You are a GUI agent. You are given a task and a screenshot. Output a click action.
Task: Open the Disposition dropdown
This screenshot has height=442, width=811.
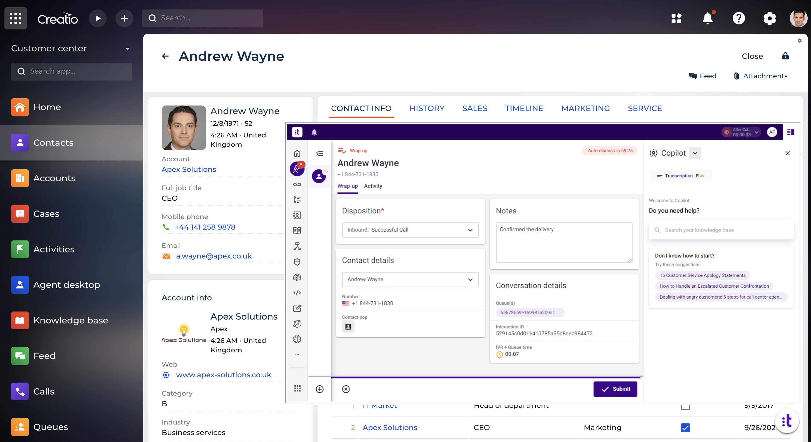pos(410,230)
